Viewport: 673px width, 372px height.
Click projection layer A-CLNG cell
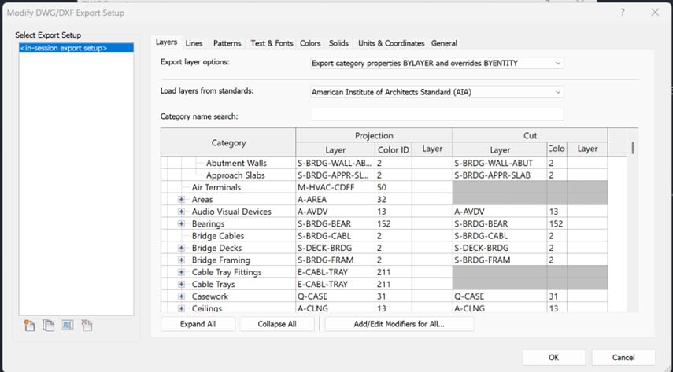(x=335, y=308)
